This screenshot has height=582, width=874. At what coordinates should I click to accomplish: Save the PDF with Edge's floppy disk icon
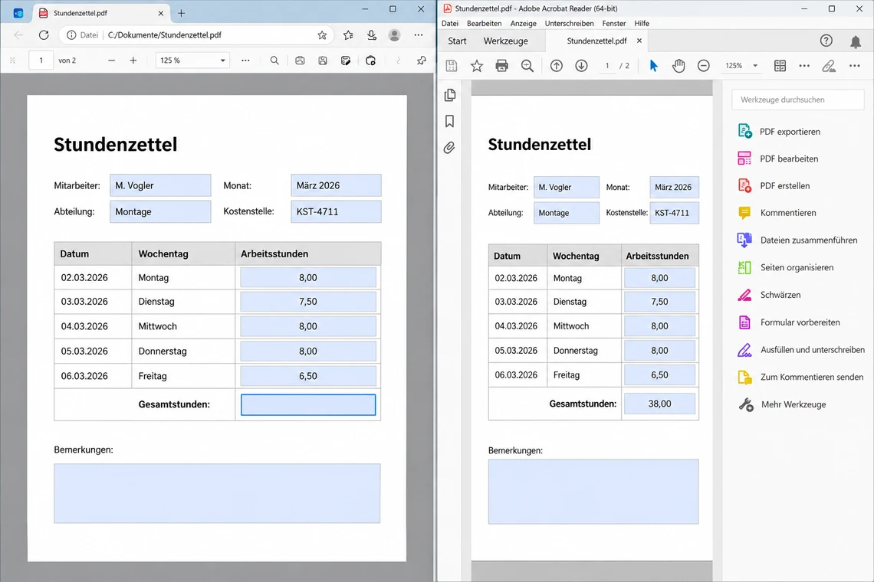click(323, 60)
